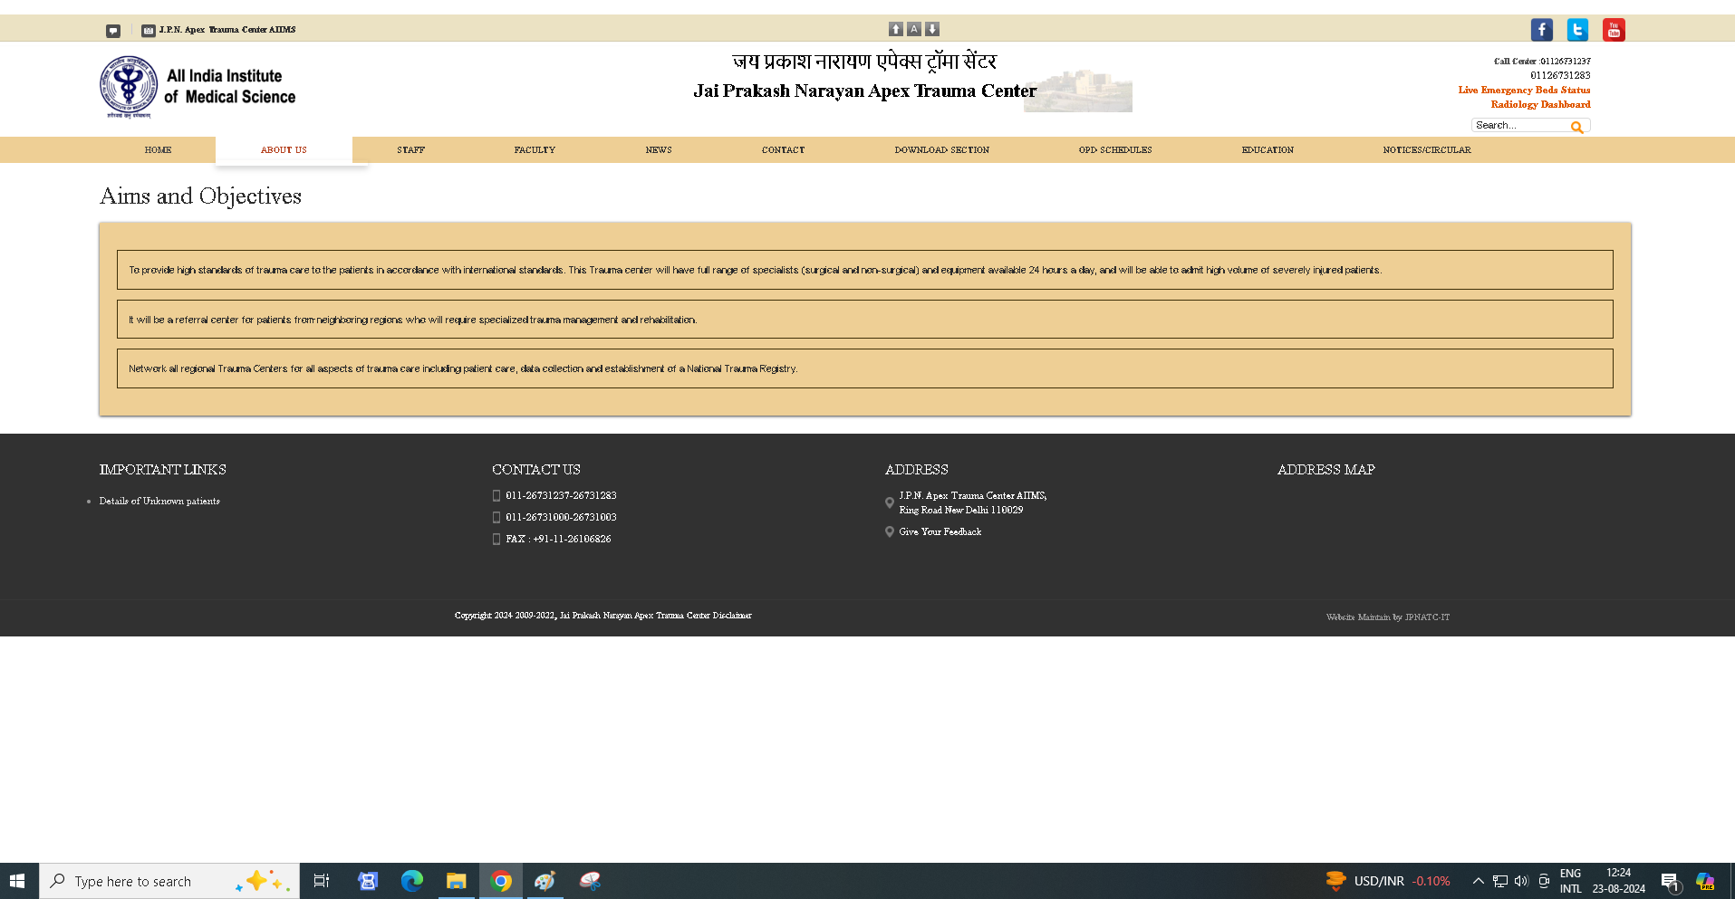
Task: Open the Copilot icon in the system tray
Action: 1705,881
